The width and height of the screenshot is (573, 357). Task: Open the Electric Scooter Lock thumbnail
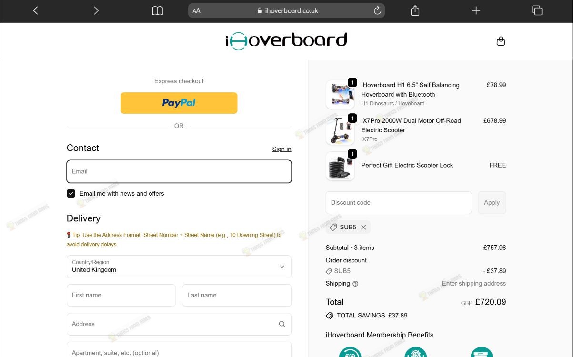pyautogui.click(x=340, y=166)
